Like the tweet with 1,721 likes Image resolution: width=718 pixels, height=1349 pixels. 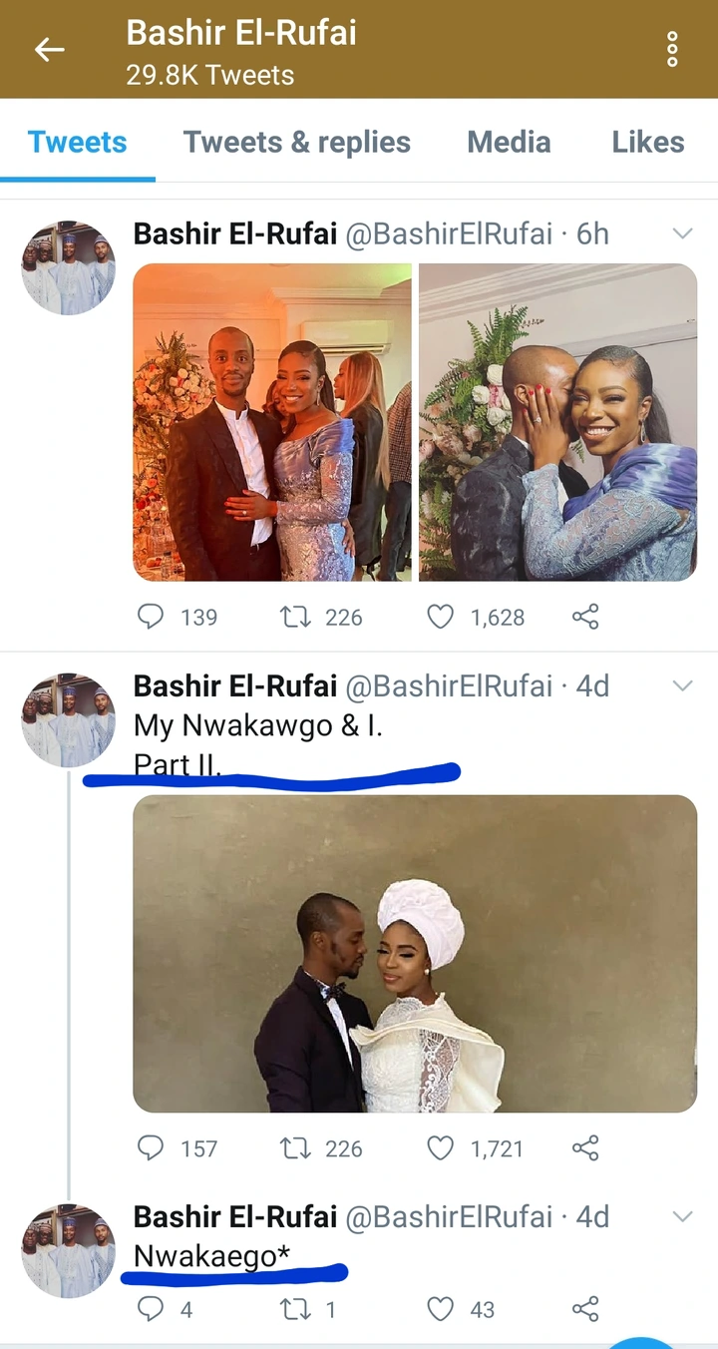point(440,1148)
